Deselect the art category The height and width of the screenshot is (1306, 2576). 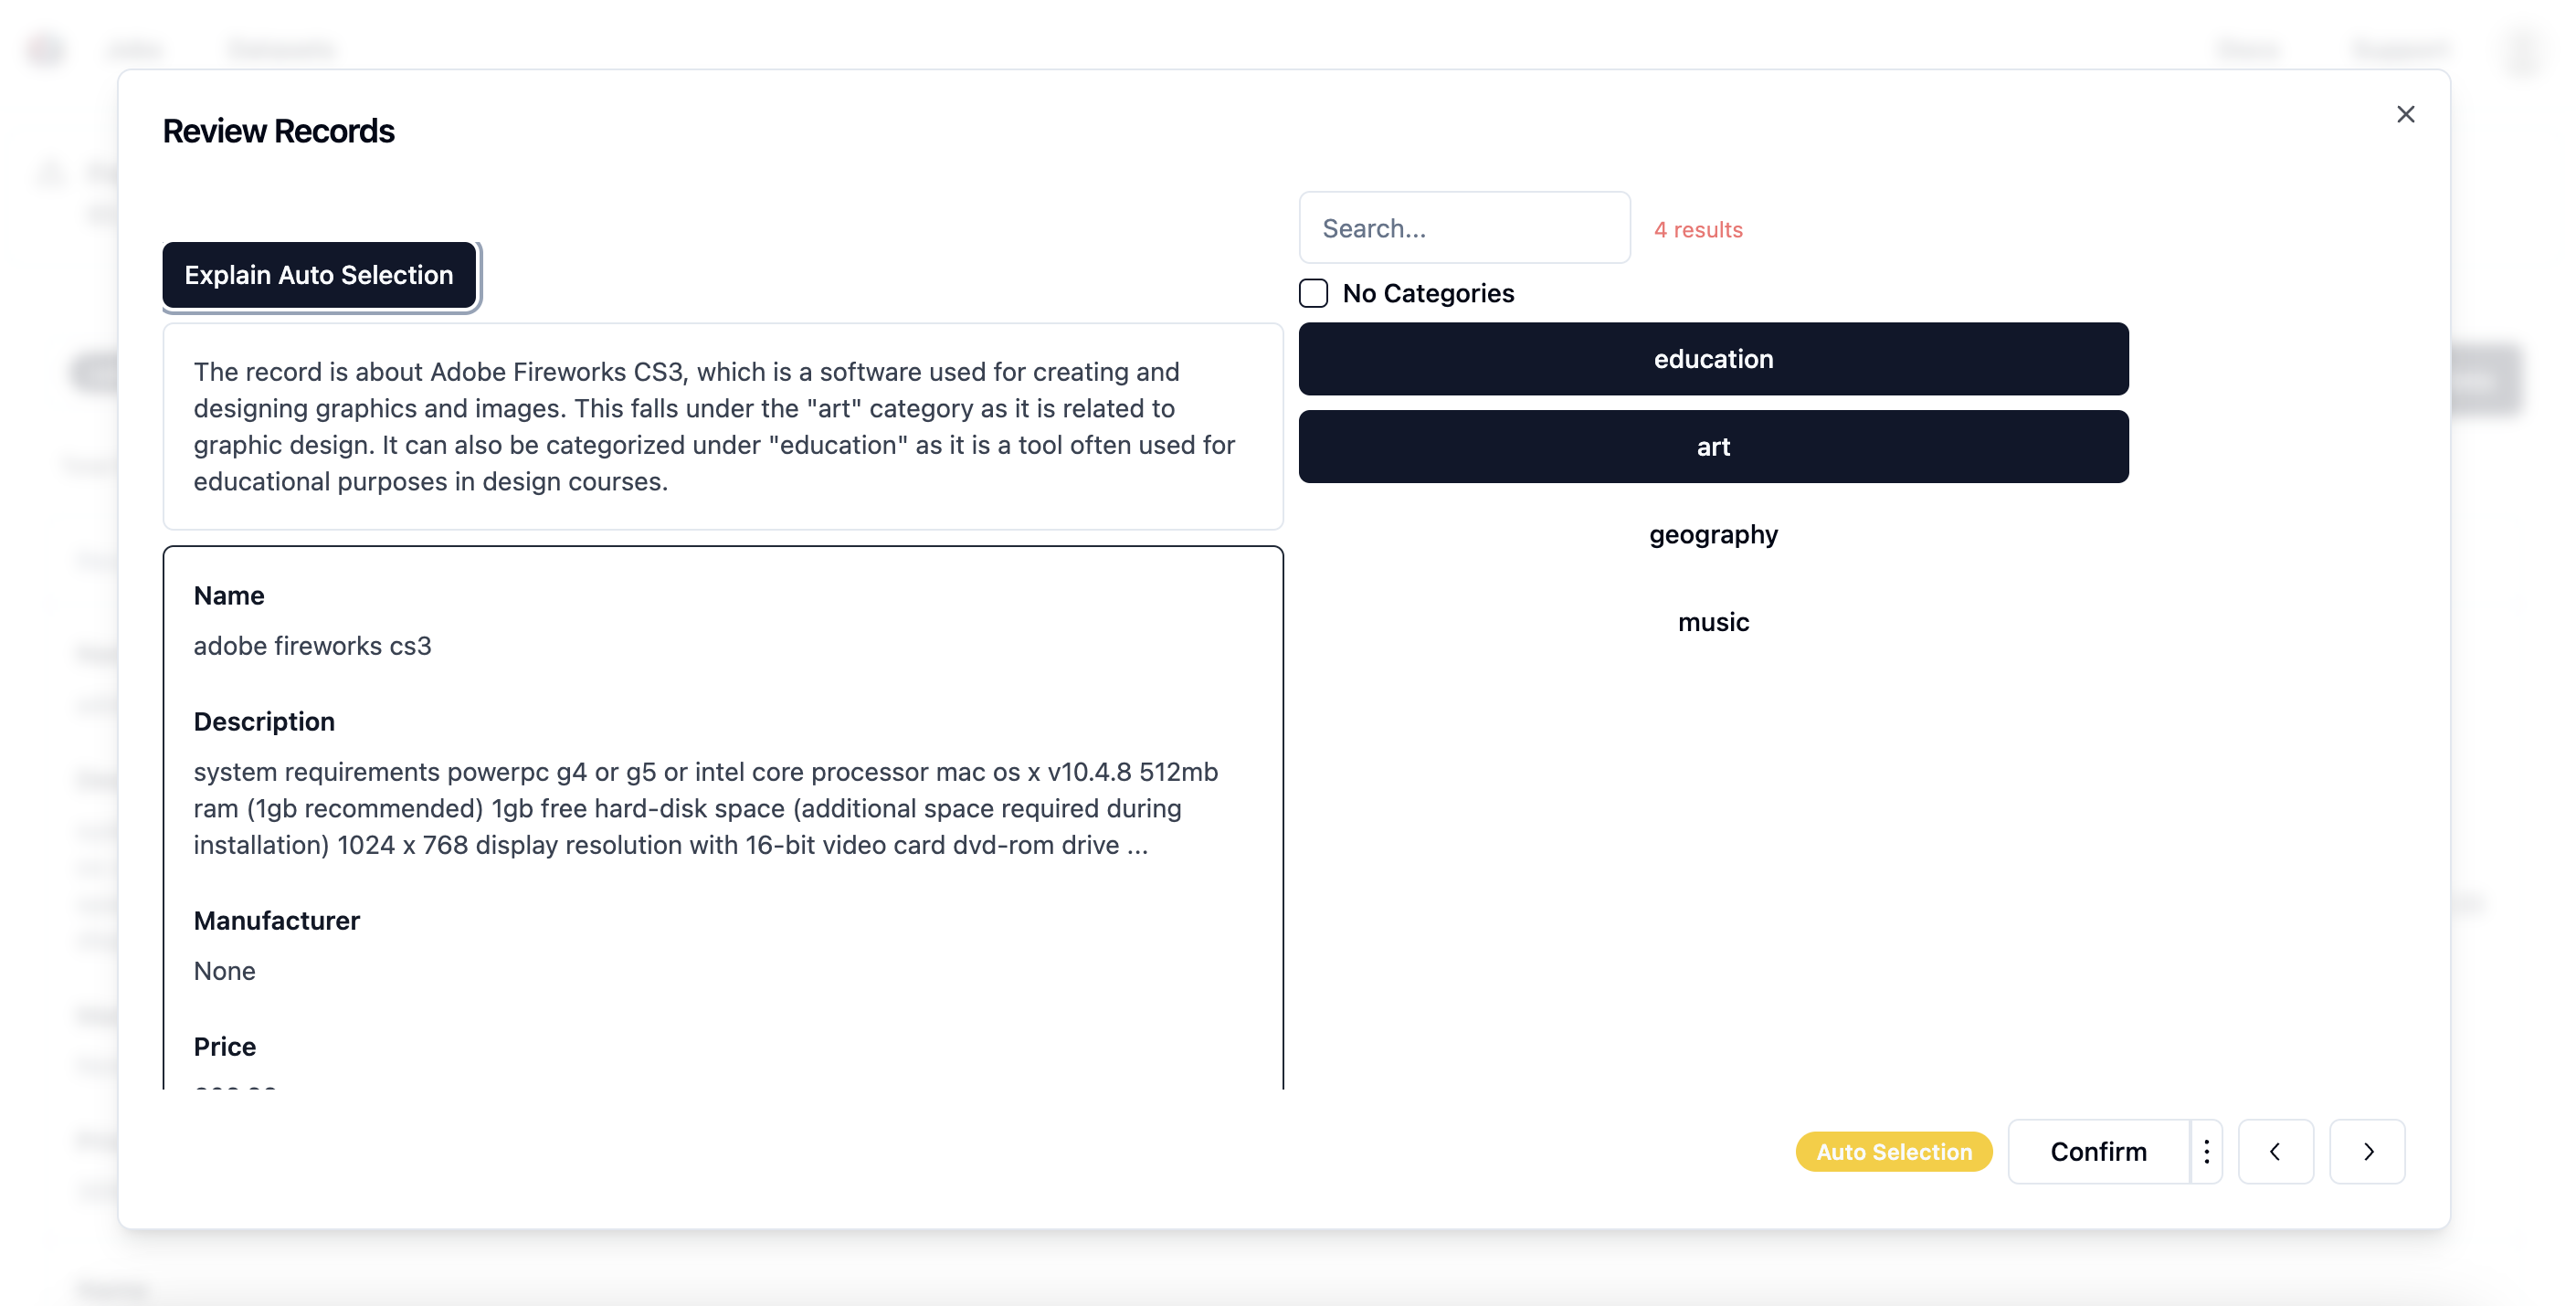tap(1713, 447)
